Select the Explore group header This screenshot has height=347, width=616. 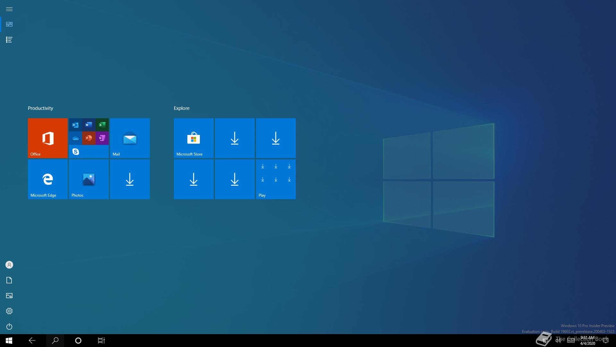(182, 108)
